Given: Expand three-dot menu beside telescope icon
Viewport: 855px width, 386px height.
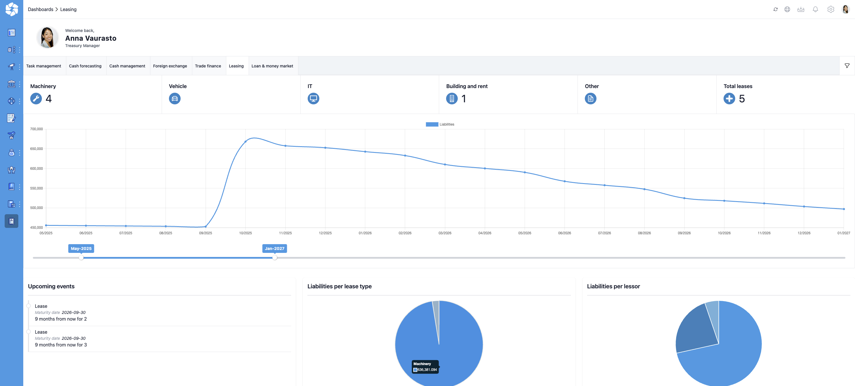Looking at the screenshot, I should point(19,67).
